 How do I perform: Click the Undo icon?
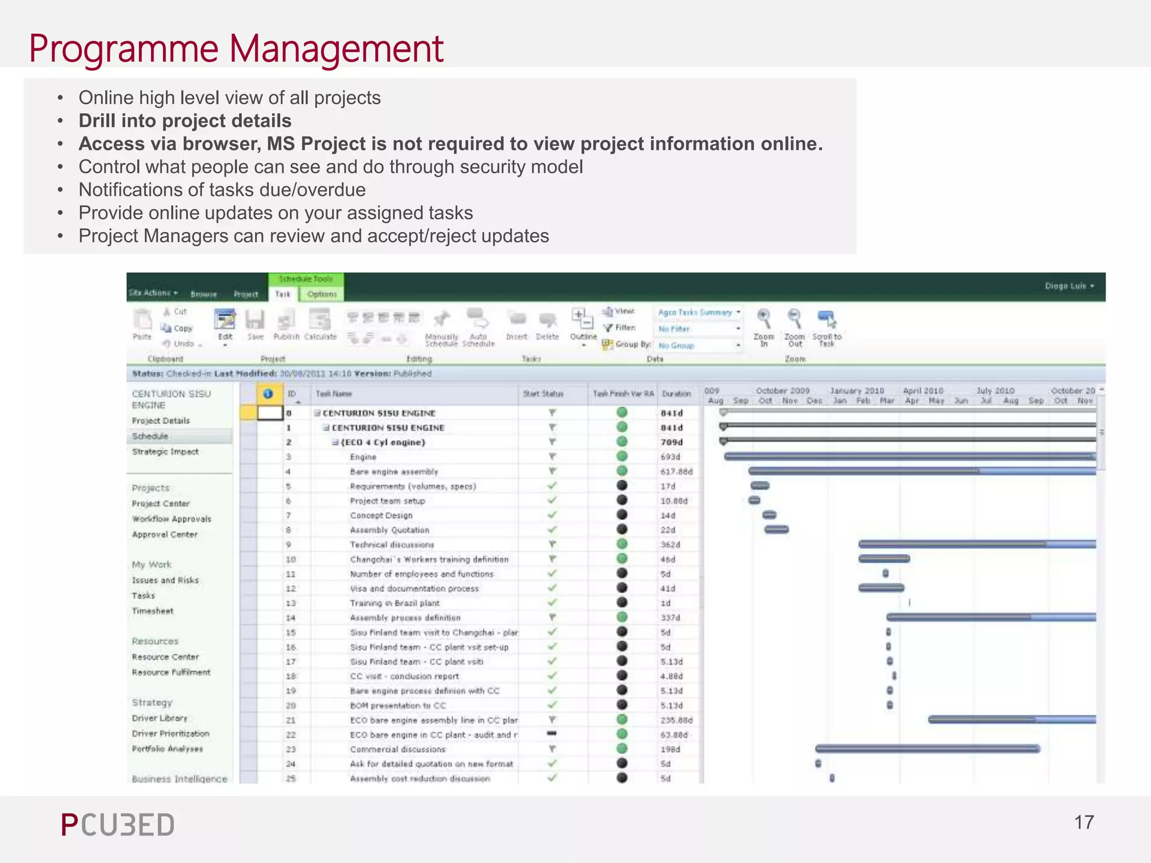166,344
